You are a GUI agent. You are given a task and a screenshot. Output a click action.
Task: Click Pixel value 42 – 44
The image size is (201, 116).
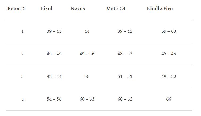pos(54,77)
